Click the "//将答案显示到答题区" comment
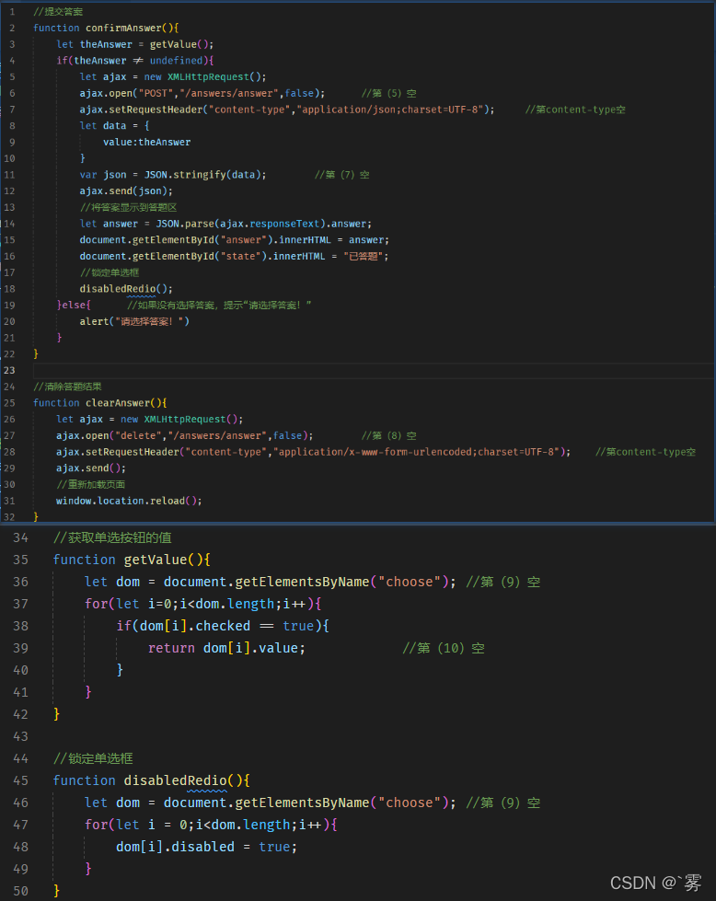716x901 pixels. (129, 207)
